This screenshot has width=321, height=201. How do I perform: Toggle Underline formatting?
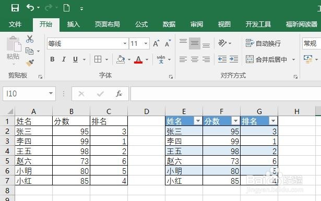[75, 59]
